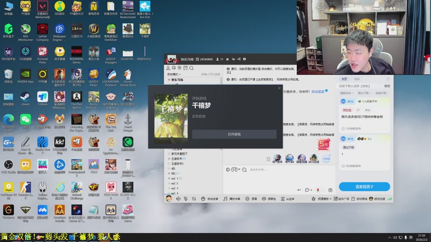Viewport: 431px width, 242px height.
Task: Open the 自由模式 mode dropdown
Action: [x=174, y=74]
